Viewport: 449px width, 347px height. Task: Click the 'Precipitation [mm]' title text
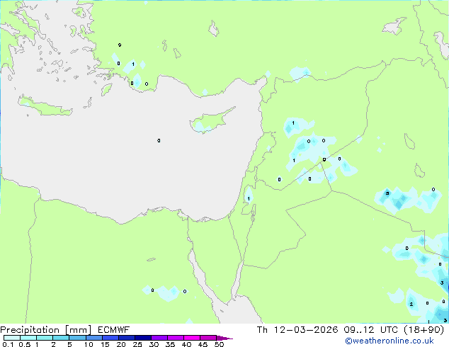(x=46, y=330)
